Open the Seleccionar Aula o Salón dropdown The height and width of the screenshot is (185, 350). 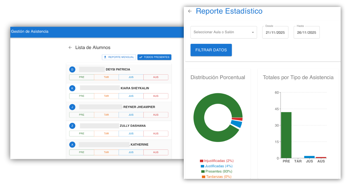(224, 32)
